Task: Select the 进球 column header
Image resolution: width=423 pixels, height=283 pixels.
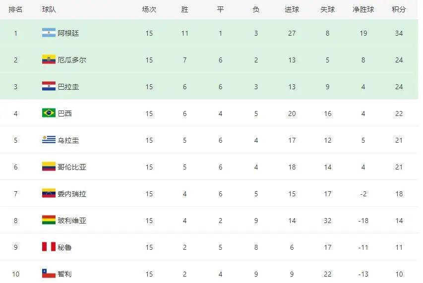Action: 292,9
